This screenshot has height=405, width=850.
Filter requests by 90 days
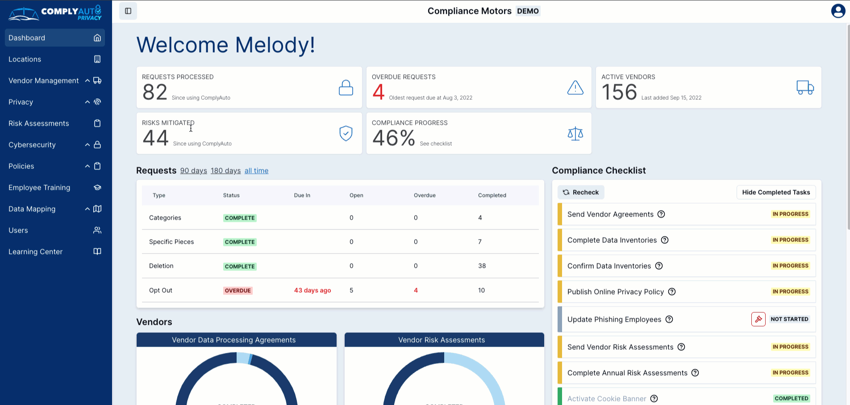point(194,171)
